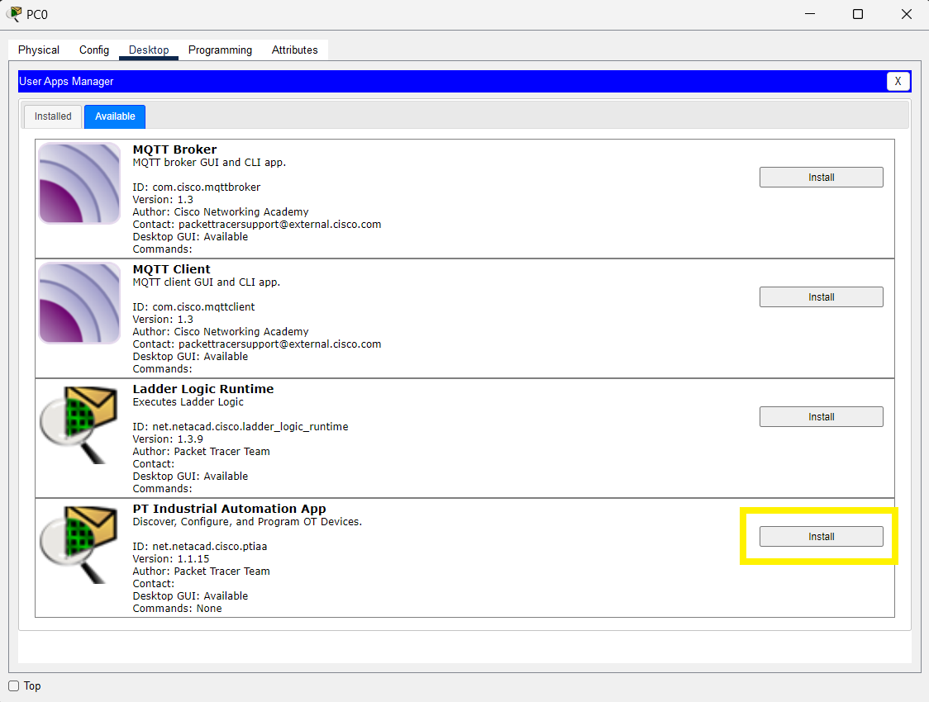Switch to the Attributes tab
The width and height of the screenshot is (929, 702).
click(295, 50)
